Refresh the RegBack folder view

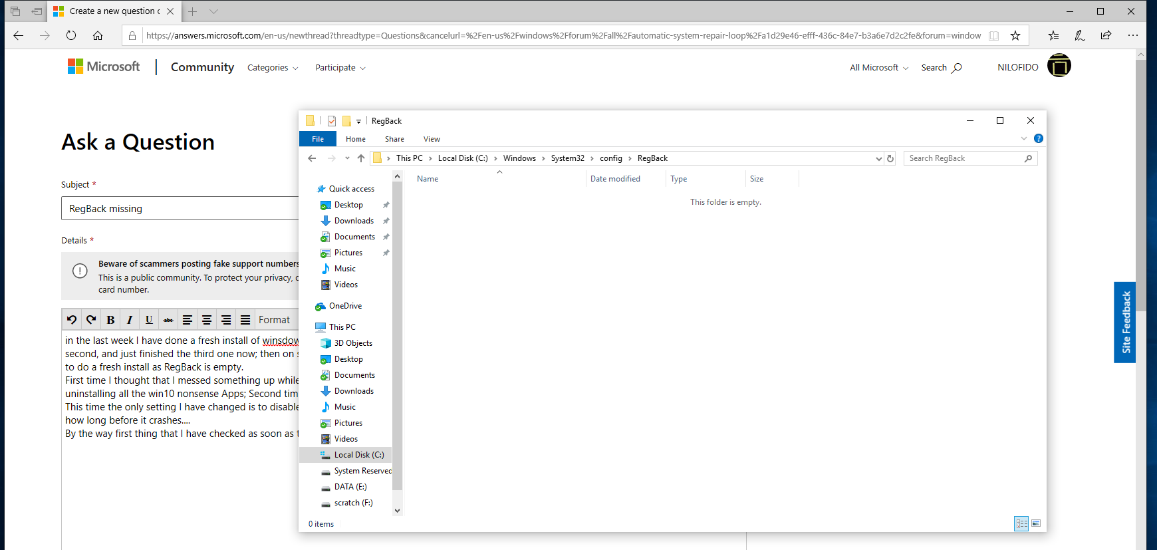pos(890,158)
